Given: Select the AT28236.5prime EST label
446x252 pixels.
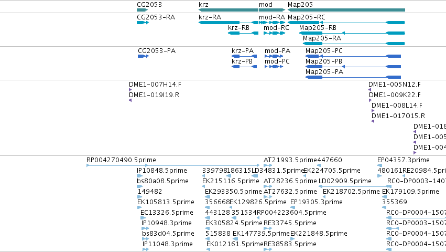Looking at the screenshot, I should (290, 181).
